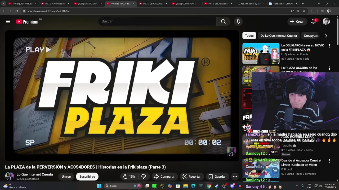This screenshot has height=190, width=339.
Task: Switch to 'Natalandia - DEMO' browser tab
Action: click(x=283, y=4)
